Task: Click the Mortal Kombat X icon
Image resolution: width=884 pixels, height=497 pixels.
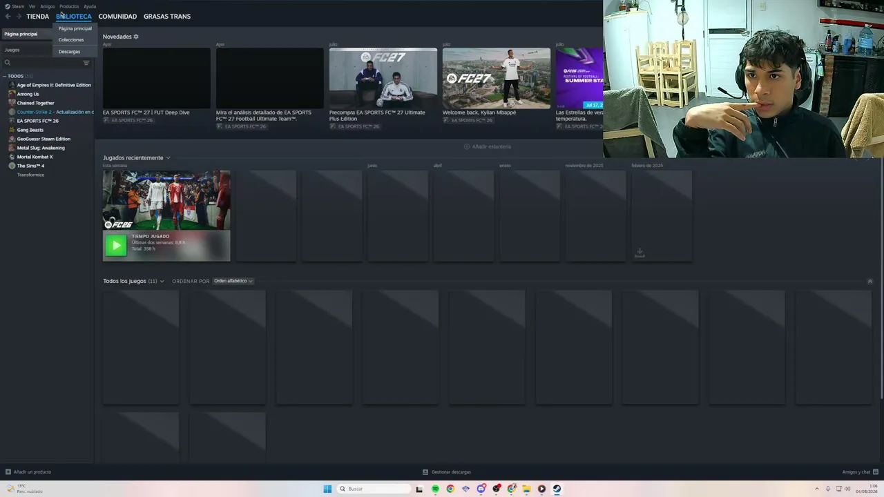Action: (12, 157)
